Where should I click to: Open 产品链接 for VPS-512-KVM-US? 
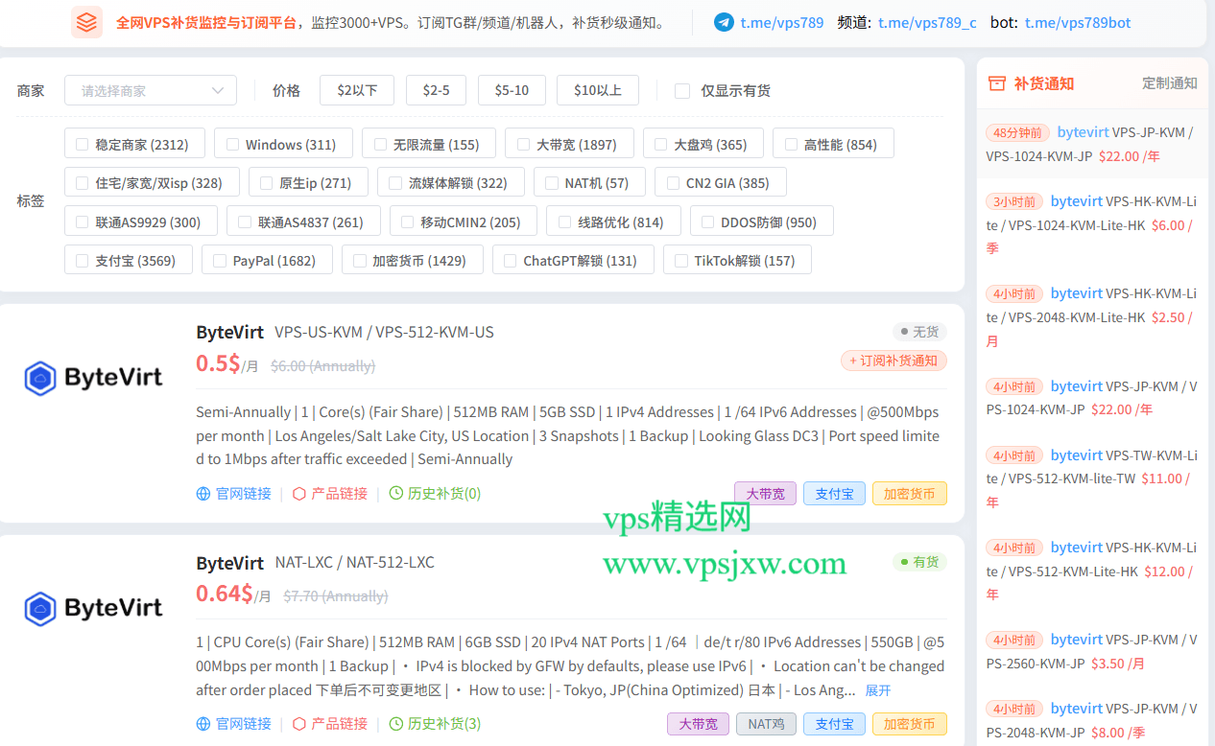point(330,494)
